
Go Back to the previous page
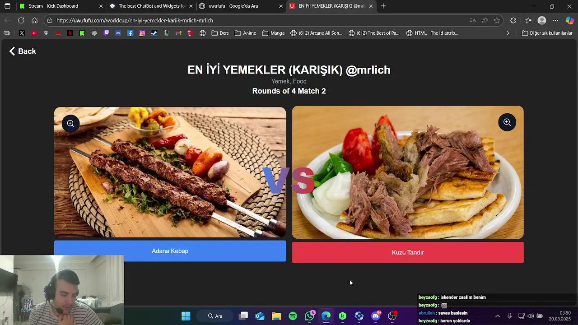pos(23,51)
